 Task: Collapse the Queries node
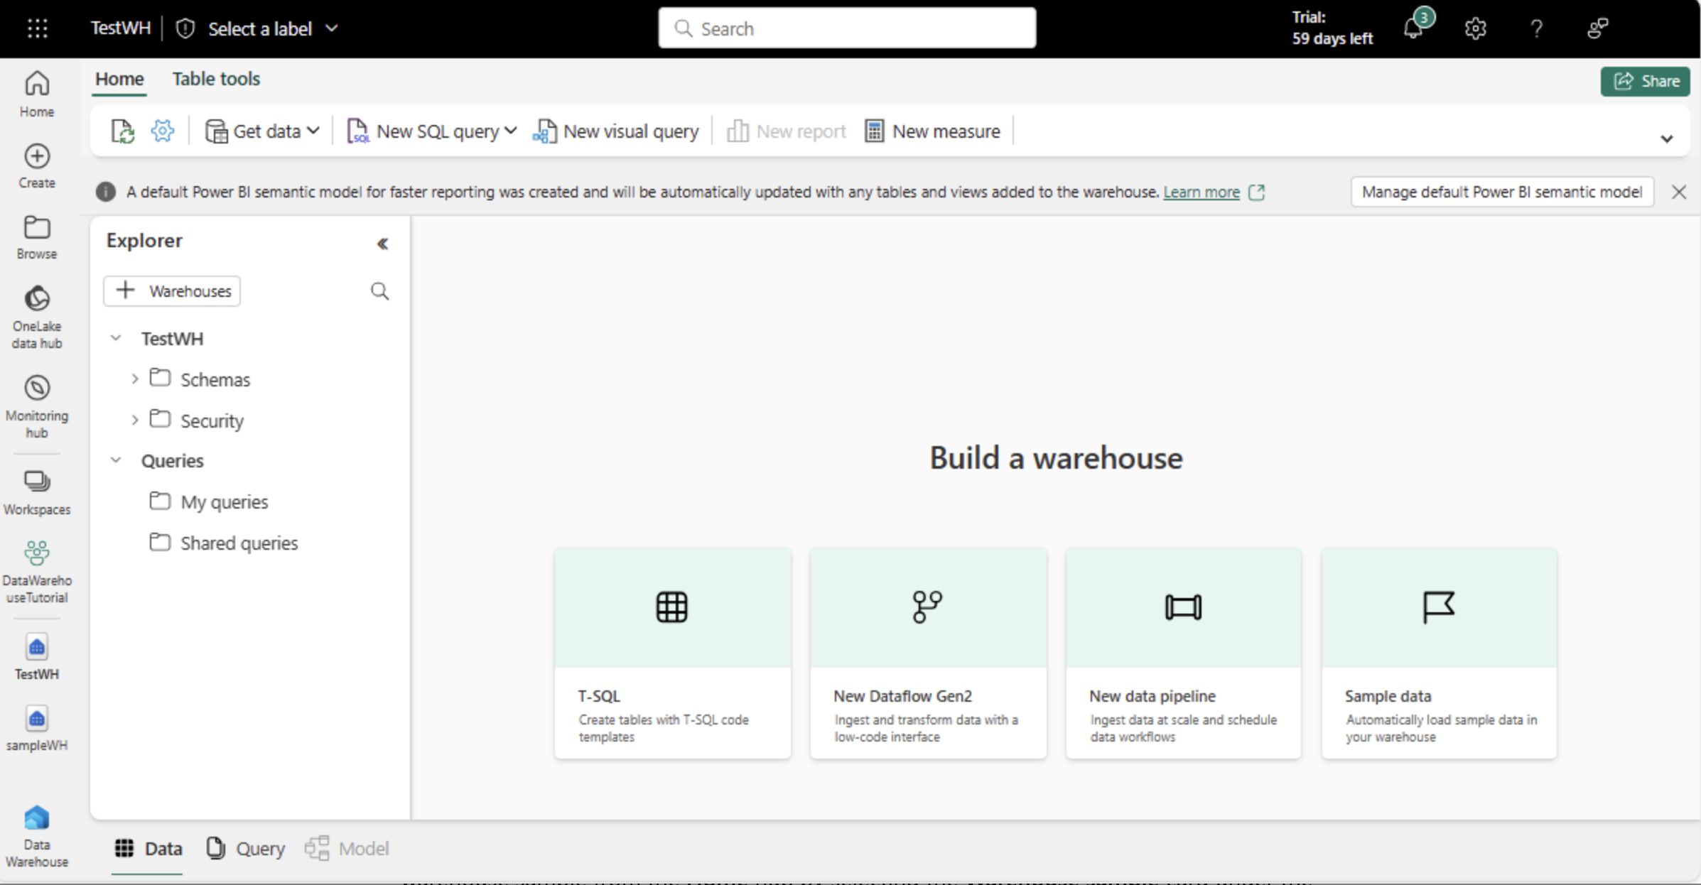tap(116, 460)
